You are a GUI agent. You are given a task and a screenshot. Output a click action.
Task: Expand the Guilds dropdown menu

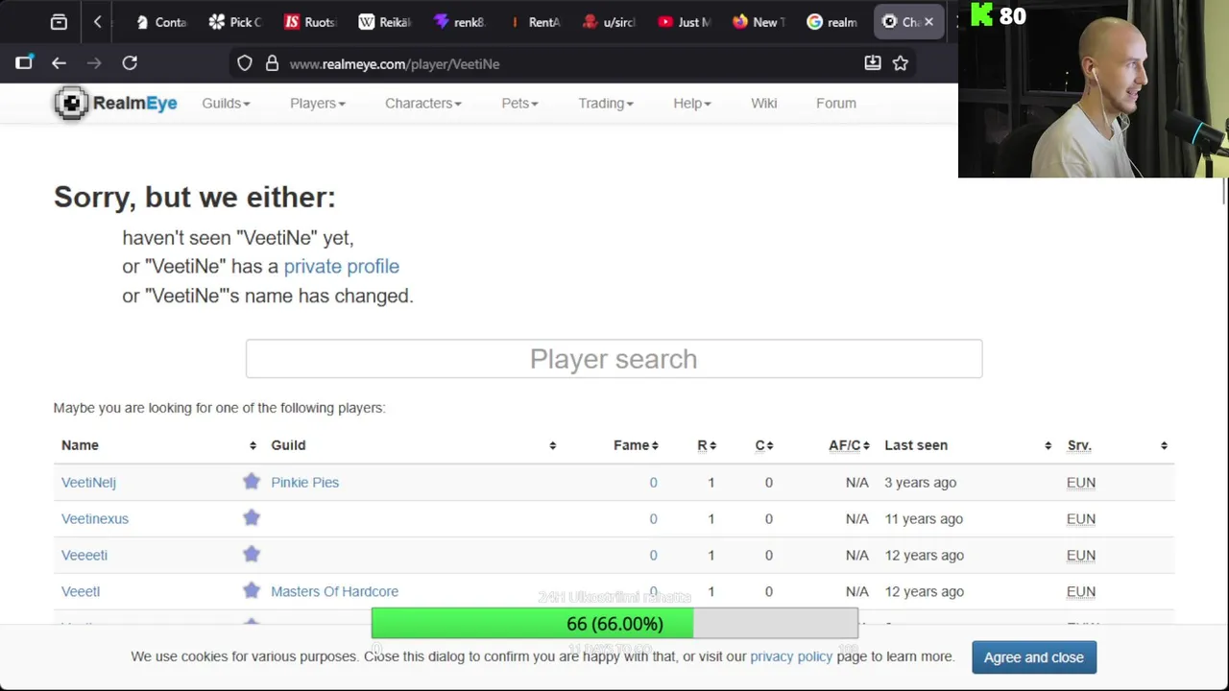click(x=226, y=103)
